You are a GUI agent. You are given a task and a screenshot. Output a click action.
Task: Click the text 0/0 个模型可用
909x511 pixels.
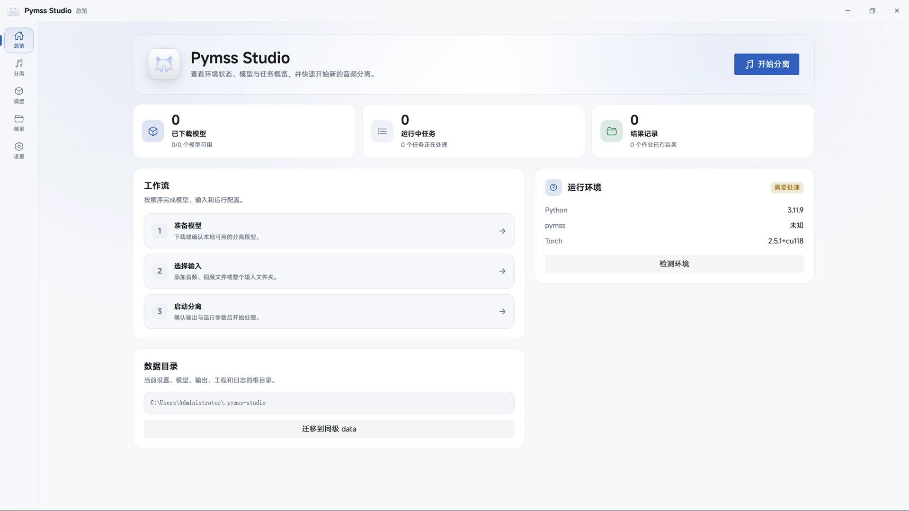click(192, 145)
